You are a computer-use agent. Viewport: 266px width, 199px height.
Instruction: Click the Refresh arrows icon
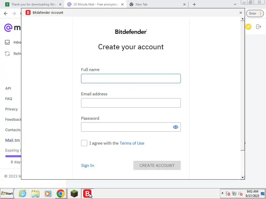[x=7, y=54]
